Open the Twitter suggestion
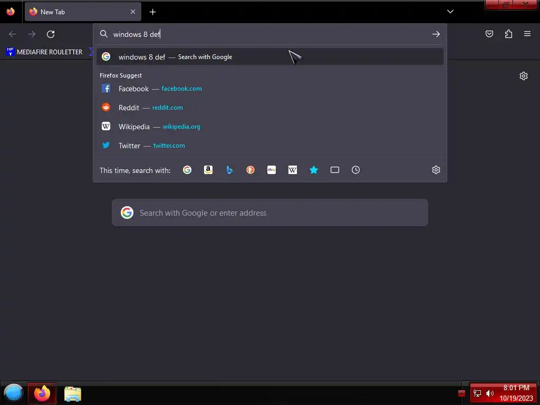Viewport: 540px width, 405px height. pyautogui.click(x=270, y=146)
